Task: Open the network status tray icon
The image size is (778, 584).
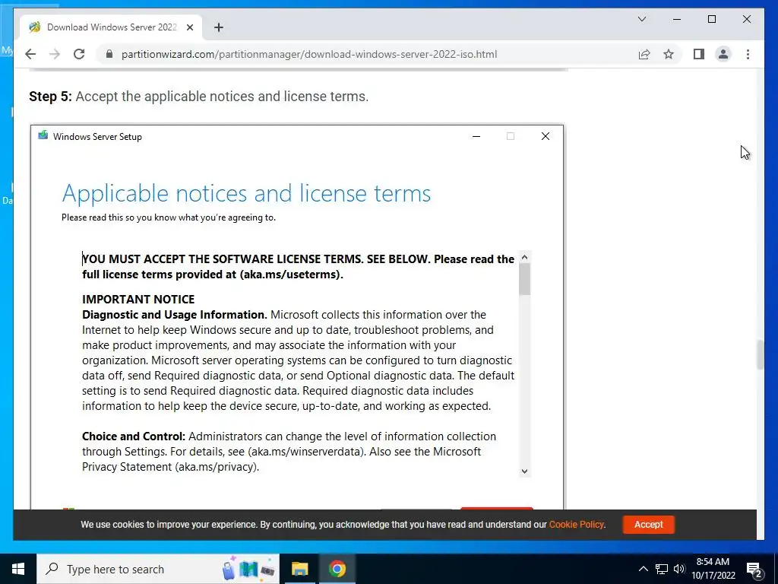Action: (662, 569)
